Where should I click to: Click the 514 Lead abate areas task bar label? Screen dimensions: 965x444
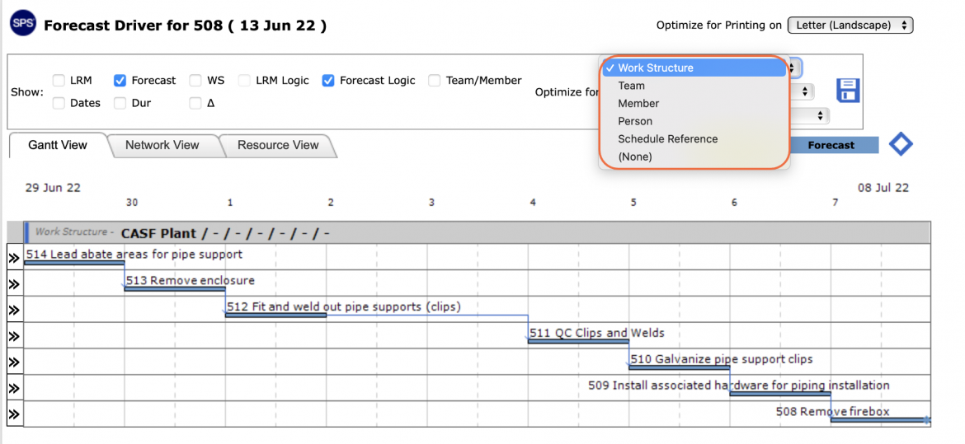tap(134, 254)
